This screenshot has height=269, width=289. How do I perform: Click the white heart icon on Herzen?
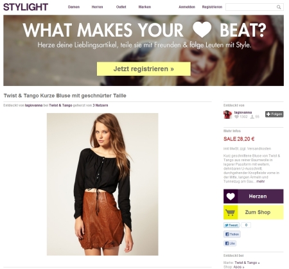tap(231, 196)
